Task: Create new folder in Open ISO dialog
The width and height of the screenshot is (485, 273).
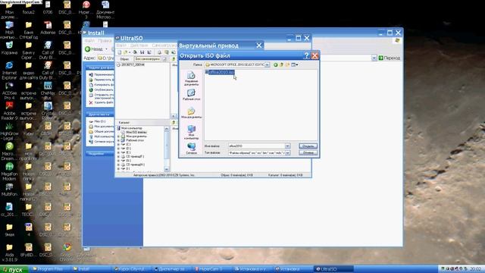Action: pyautogui.click(x=288, y=64)
